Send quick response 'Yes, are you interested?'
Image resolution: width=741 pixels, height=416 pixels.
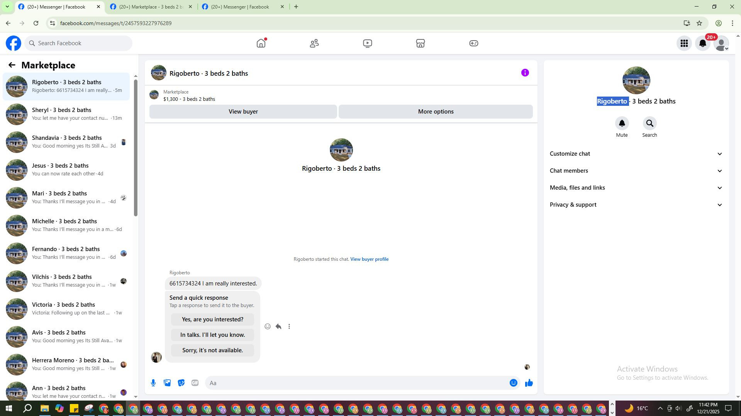(212, 319)
